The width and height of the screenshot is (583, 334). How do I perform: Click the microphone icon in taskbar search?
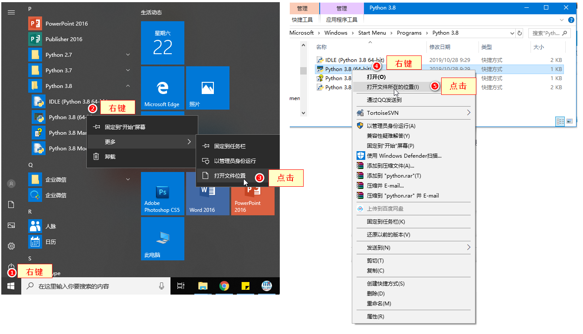pos(161,286)
